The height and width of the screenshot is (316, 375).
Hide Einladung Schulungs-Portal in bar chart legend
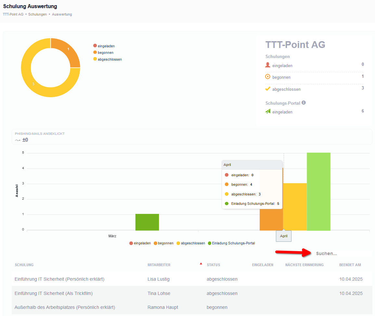tap(231, 243)
